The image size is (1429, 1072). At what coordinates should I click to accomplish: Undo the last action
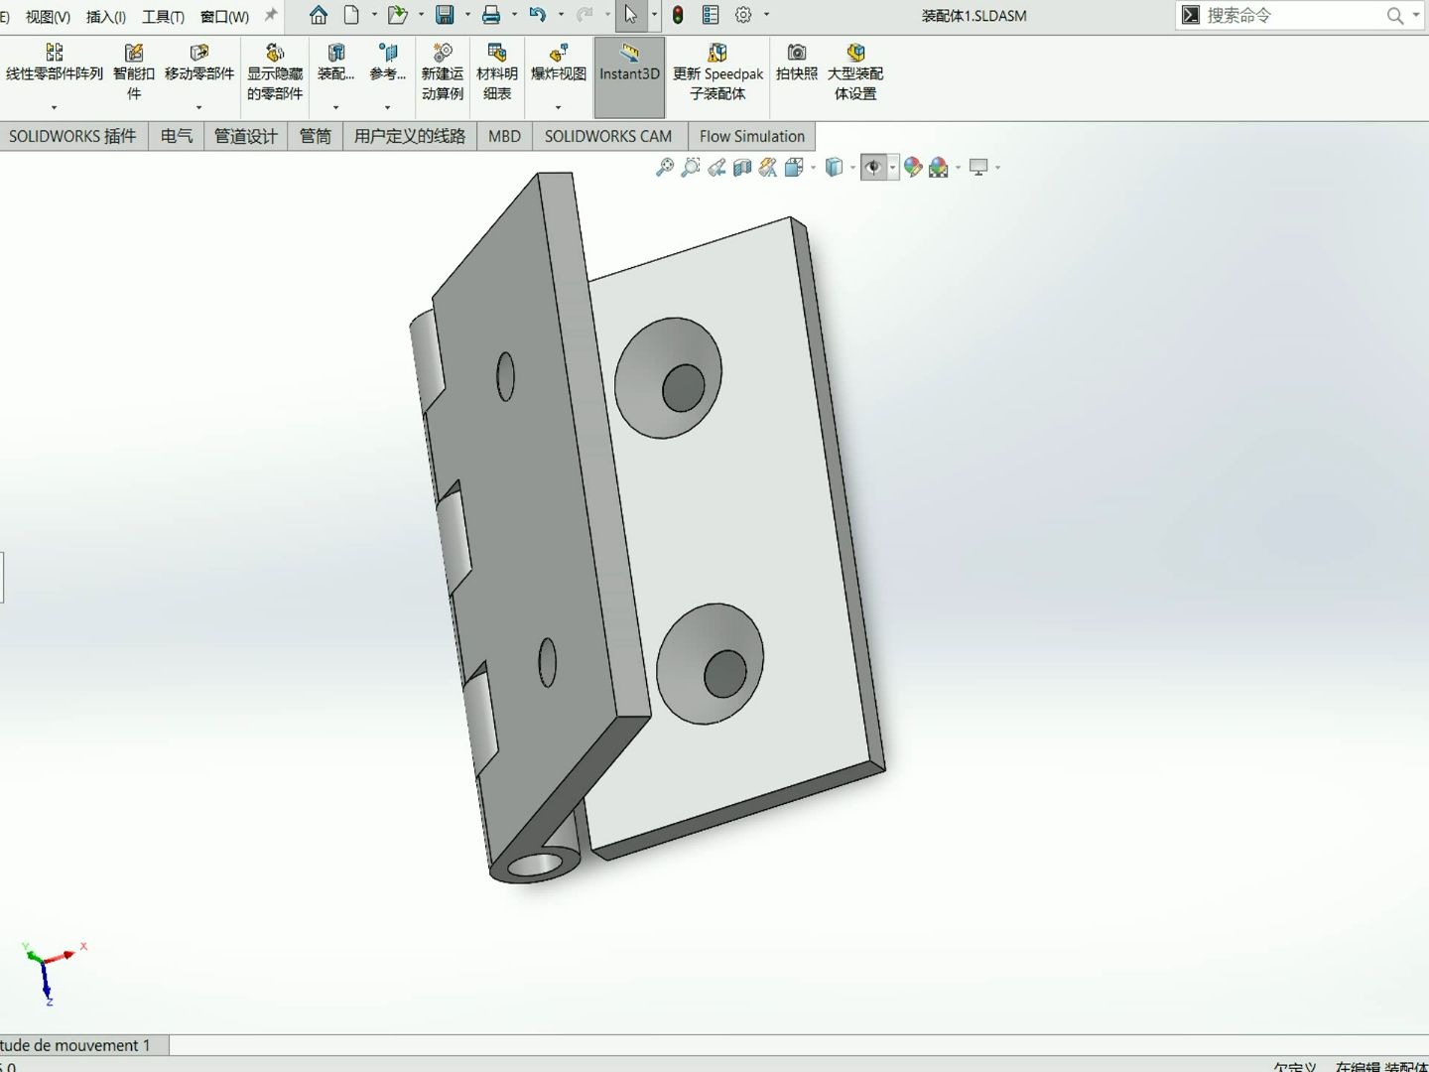click(x=538, y=15)
